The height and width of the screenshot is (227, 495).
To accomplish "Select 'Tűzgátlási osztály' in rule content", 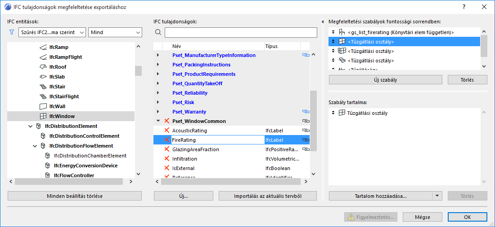I will point(368,113).
